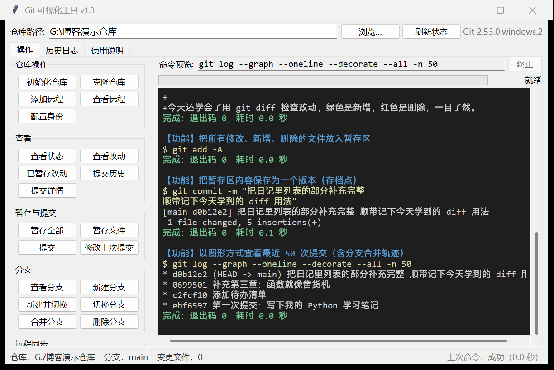Click 暂存全部 button

(47, 231)
